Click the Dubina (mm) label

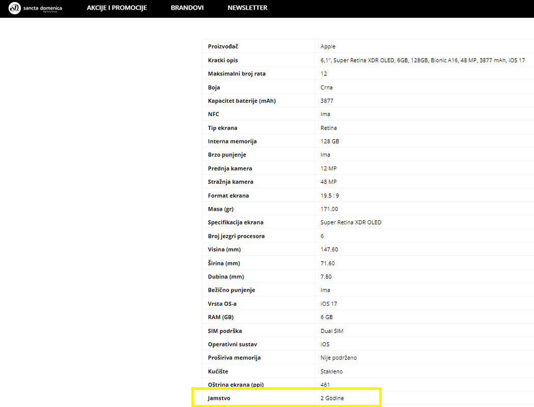[x=226, y=277]
